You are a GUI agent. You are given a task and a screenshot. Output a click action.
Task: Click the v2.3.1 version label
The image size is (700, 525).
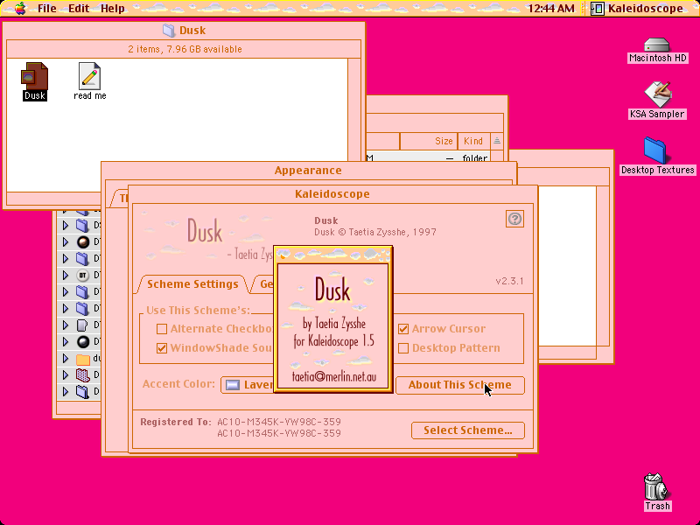point(509,281)
